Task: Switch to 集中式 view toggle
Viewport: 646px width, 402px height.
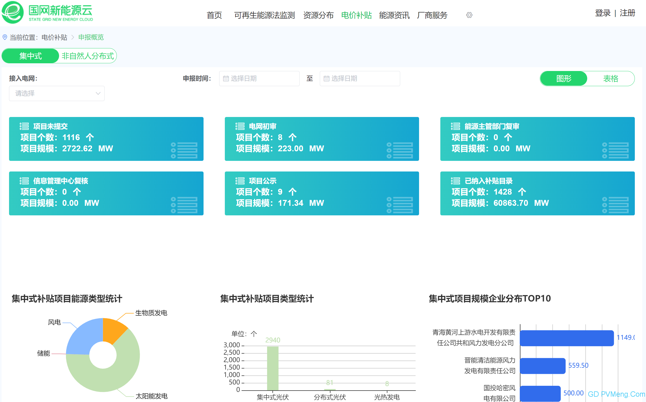Action: pyautogui.click(x=30, y=56)
